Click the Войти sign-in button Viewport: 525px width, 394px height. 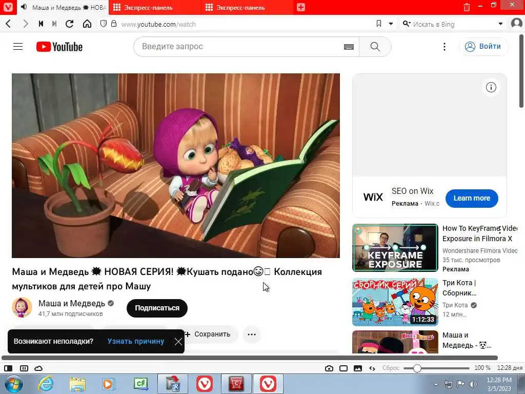click(483, 47)
